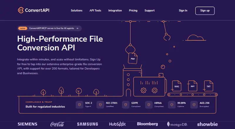Click the mongoDB logo

(x=177, y=124)
